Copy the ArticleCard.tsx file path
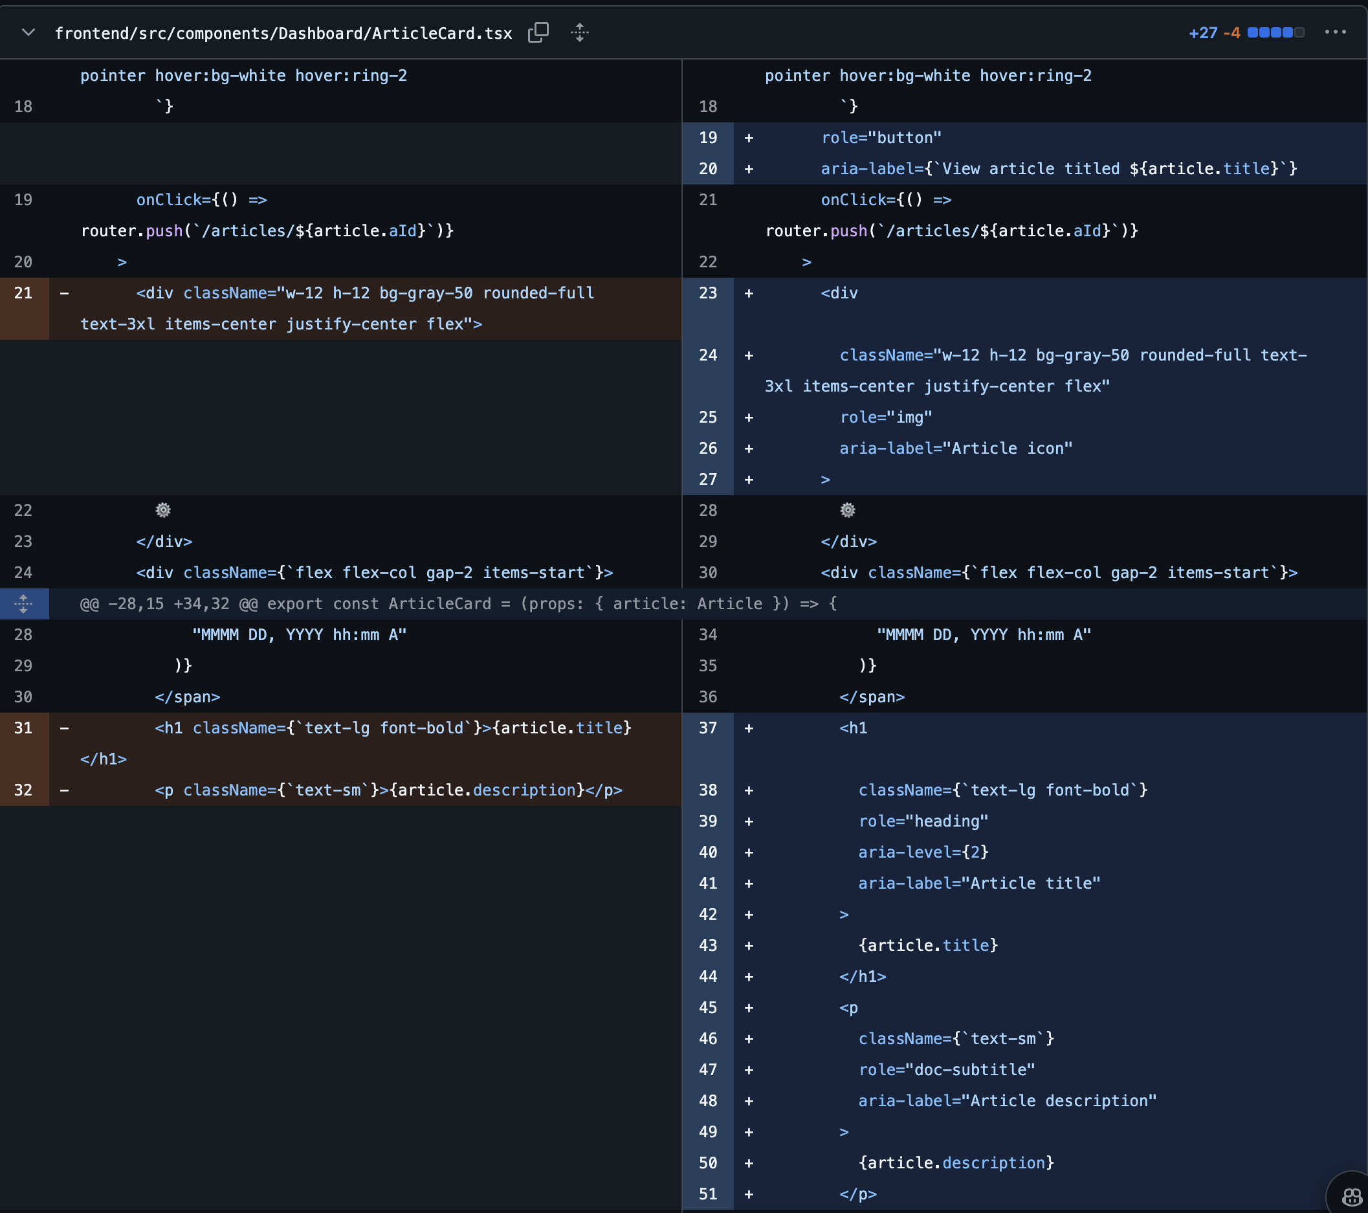The height and width of the screenshot is (1213, 1368). pos(539,32)
